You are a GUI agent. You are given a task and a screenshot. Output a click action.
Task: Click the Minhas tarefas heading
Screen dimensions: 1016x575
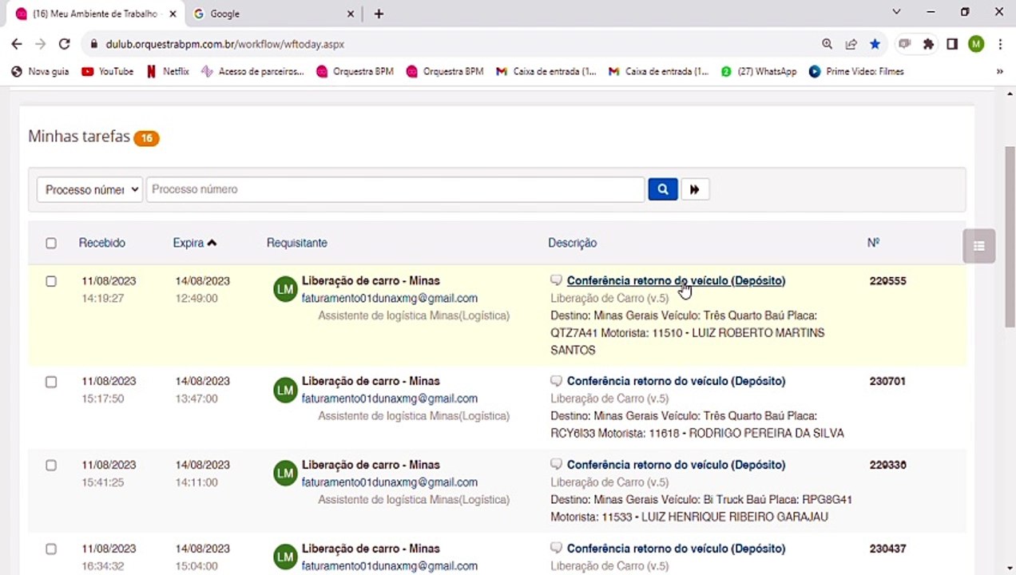click(79, 137)
